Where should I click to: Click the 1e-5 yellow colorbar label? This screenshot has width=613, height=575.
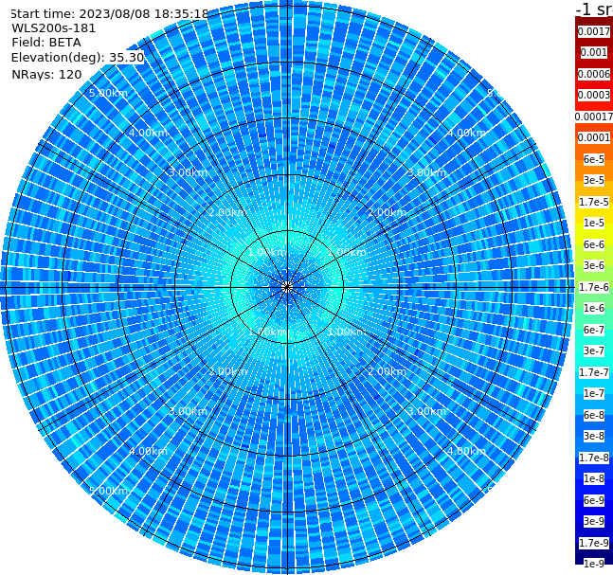click(594, 224)
